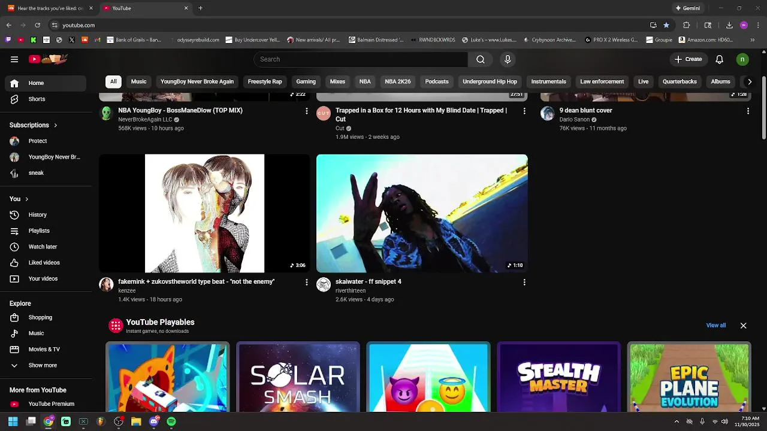Expand Show more in the sidebar

point(46,365)
